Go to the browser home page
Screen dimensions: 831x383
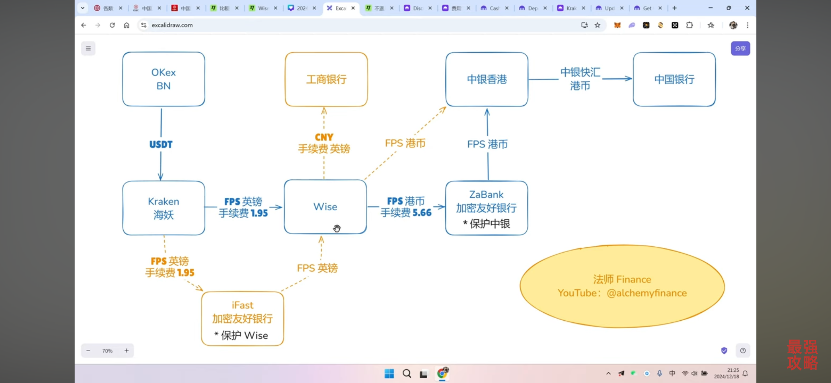[x=126, y=25]
